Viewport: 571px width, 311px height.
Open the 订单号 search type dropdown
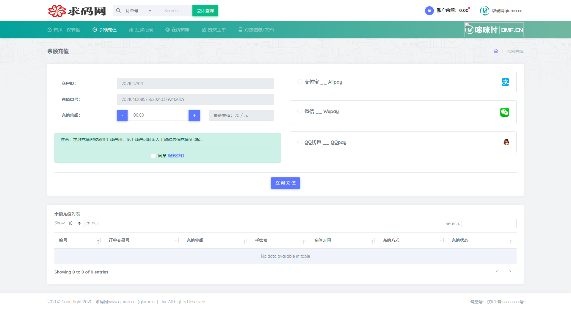138,11
